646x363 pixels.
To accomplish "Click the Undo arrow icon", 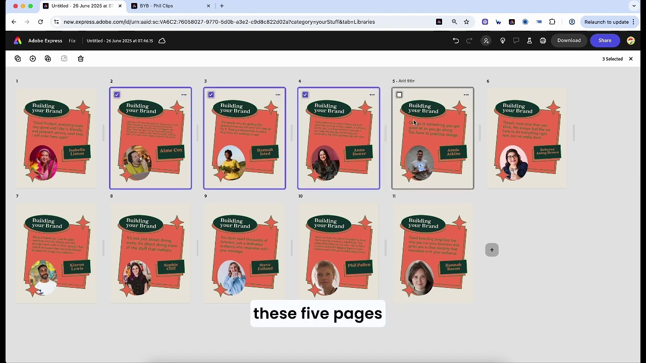I will tap(456, 41).
